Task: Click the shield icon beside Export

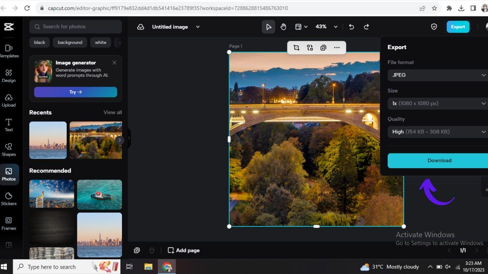Action: click(x=434, y=27)
